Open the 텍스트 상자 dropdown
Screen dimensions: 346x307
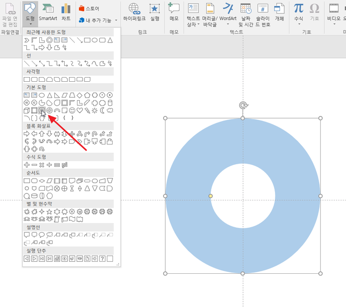coord(193,15)
